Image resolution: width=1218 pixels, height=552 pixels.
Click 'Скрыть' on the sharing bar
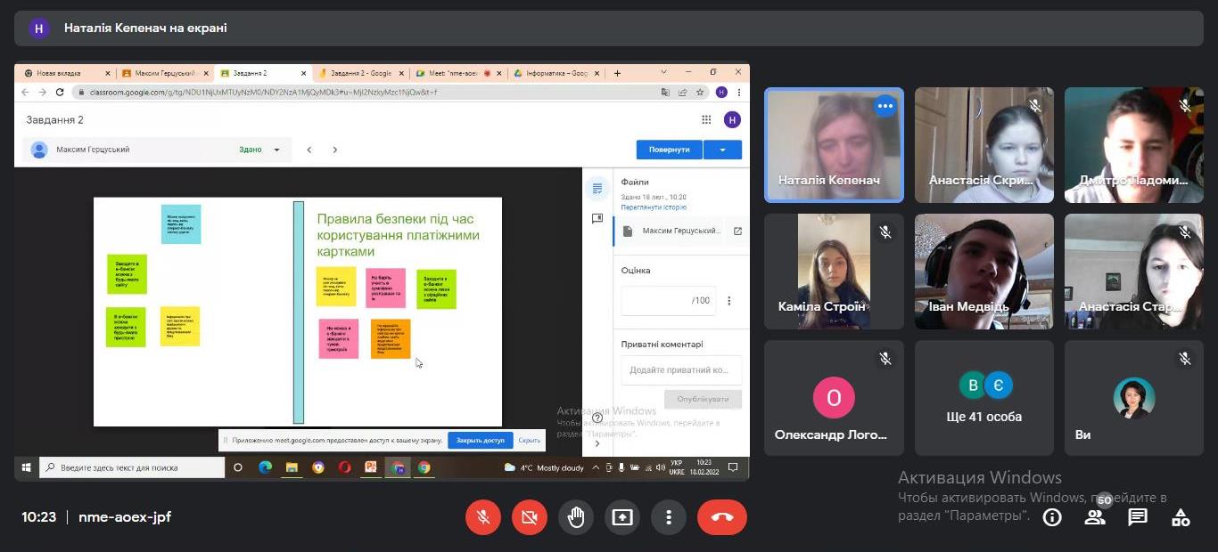tap(530, 440)
